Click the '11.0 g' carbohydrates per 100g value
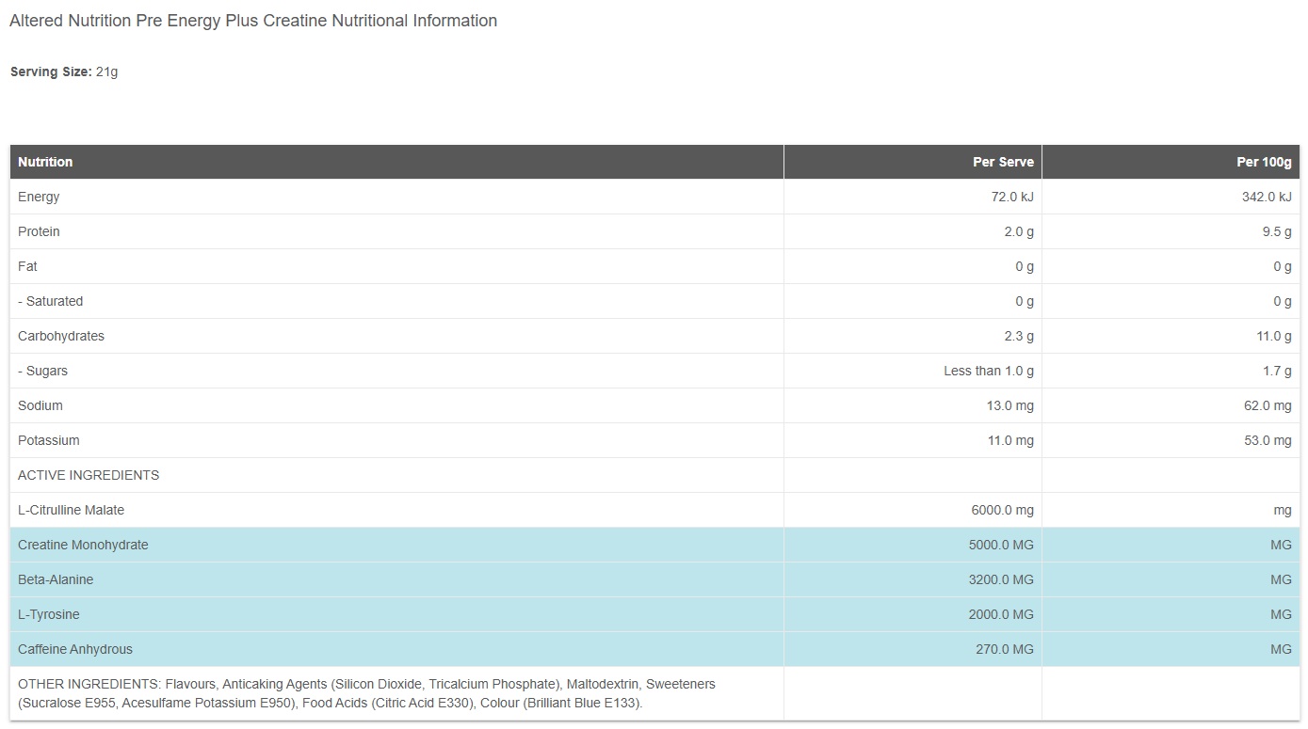Image resolution: width=1308 pixels, height=729 pixels. [1273, 336]
